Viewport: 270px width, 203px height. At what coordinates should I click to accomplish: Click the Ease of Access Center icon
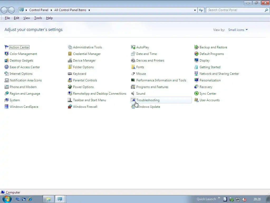tap(7, 67)
